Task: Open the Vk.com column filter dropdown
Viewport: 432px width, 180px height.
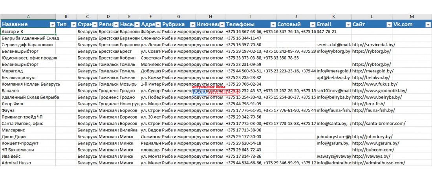Action: (428, 24)
